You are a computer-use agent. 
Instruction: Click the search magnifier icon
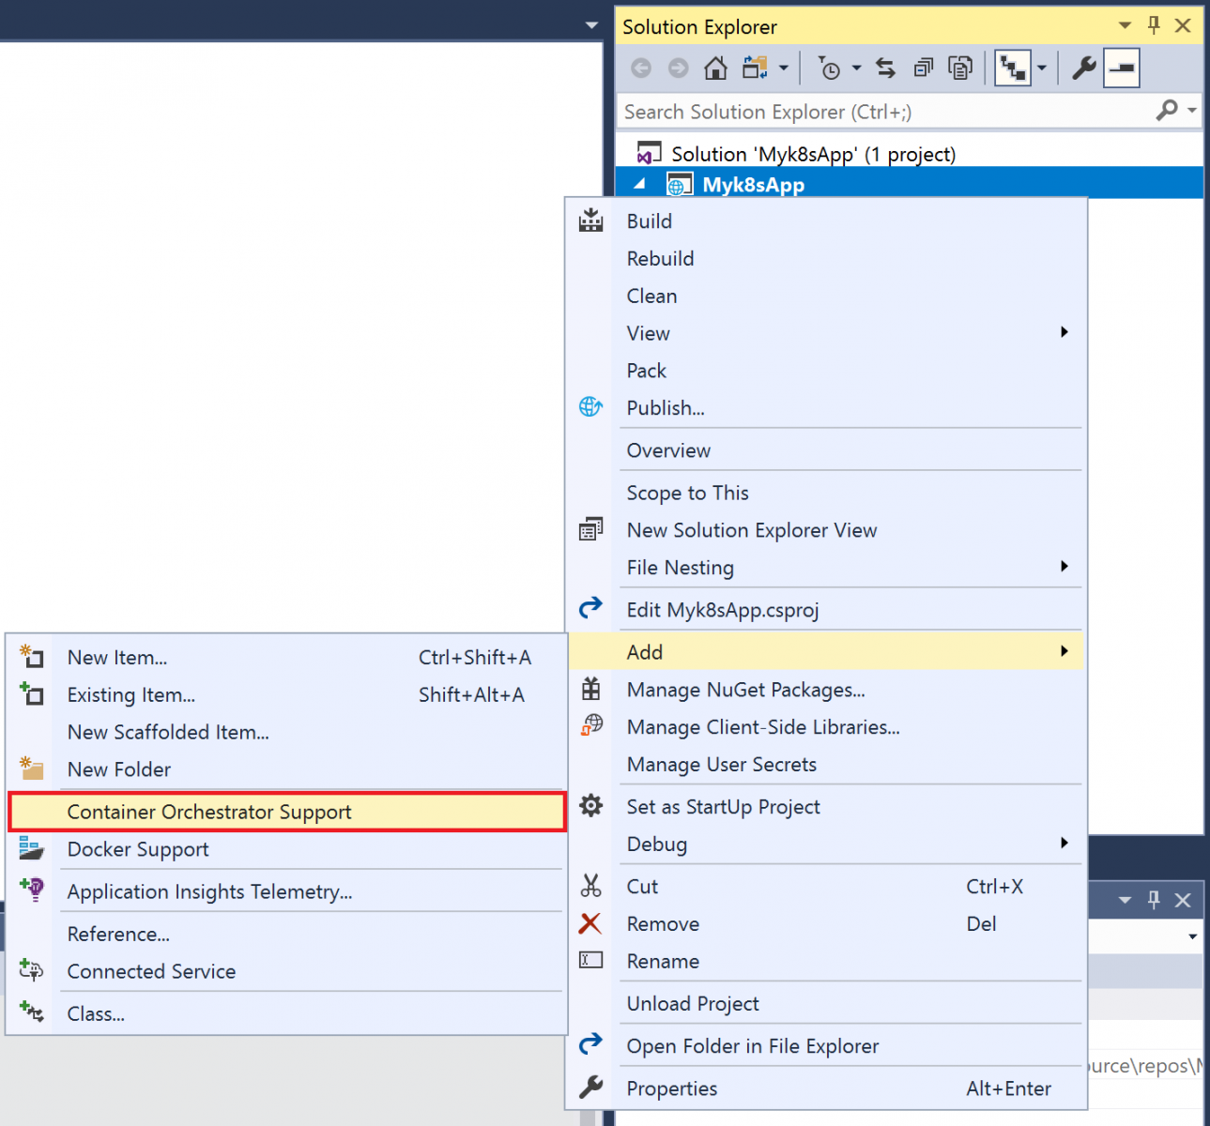click(x=1167, y=111)
